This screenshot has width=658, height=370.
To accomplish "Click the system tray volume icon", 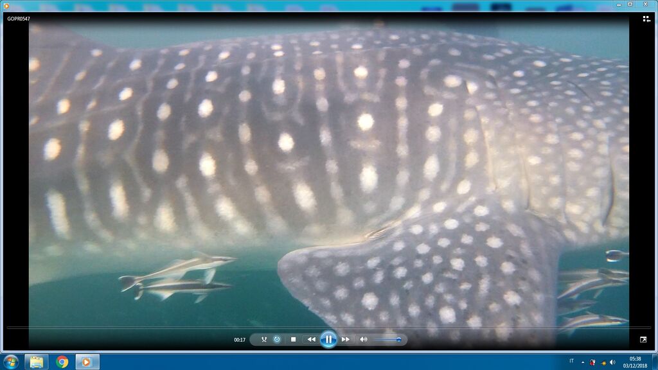I will tap(612, 362).
